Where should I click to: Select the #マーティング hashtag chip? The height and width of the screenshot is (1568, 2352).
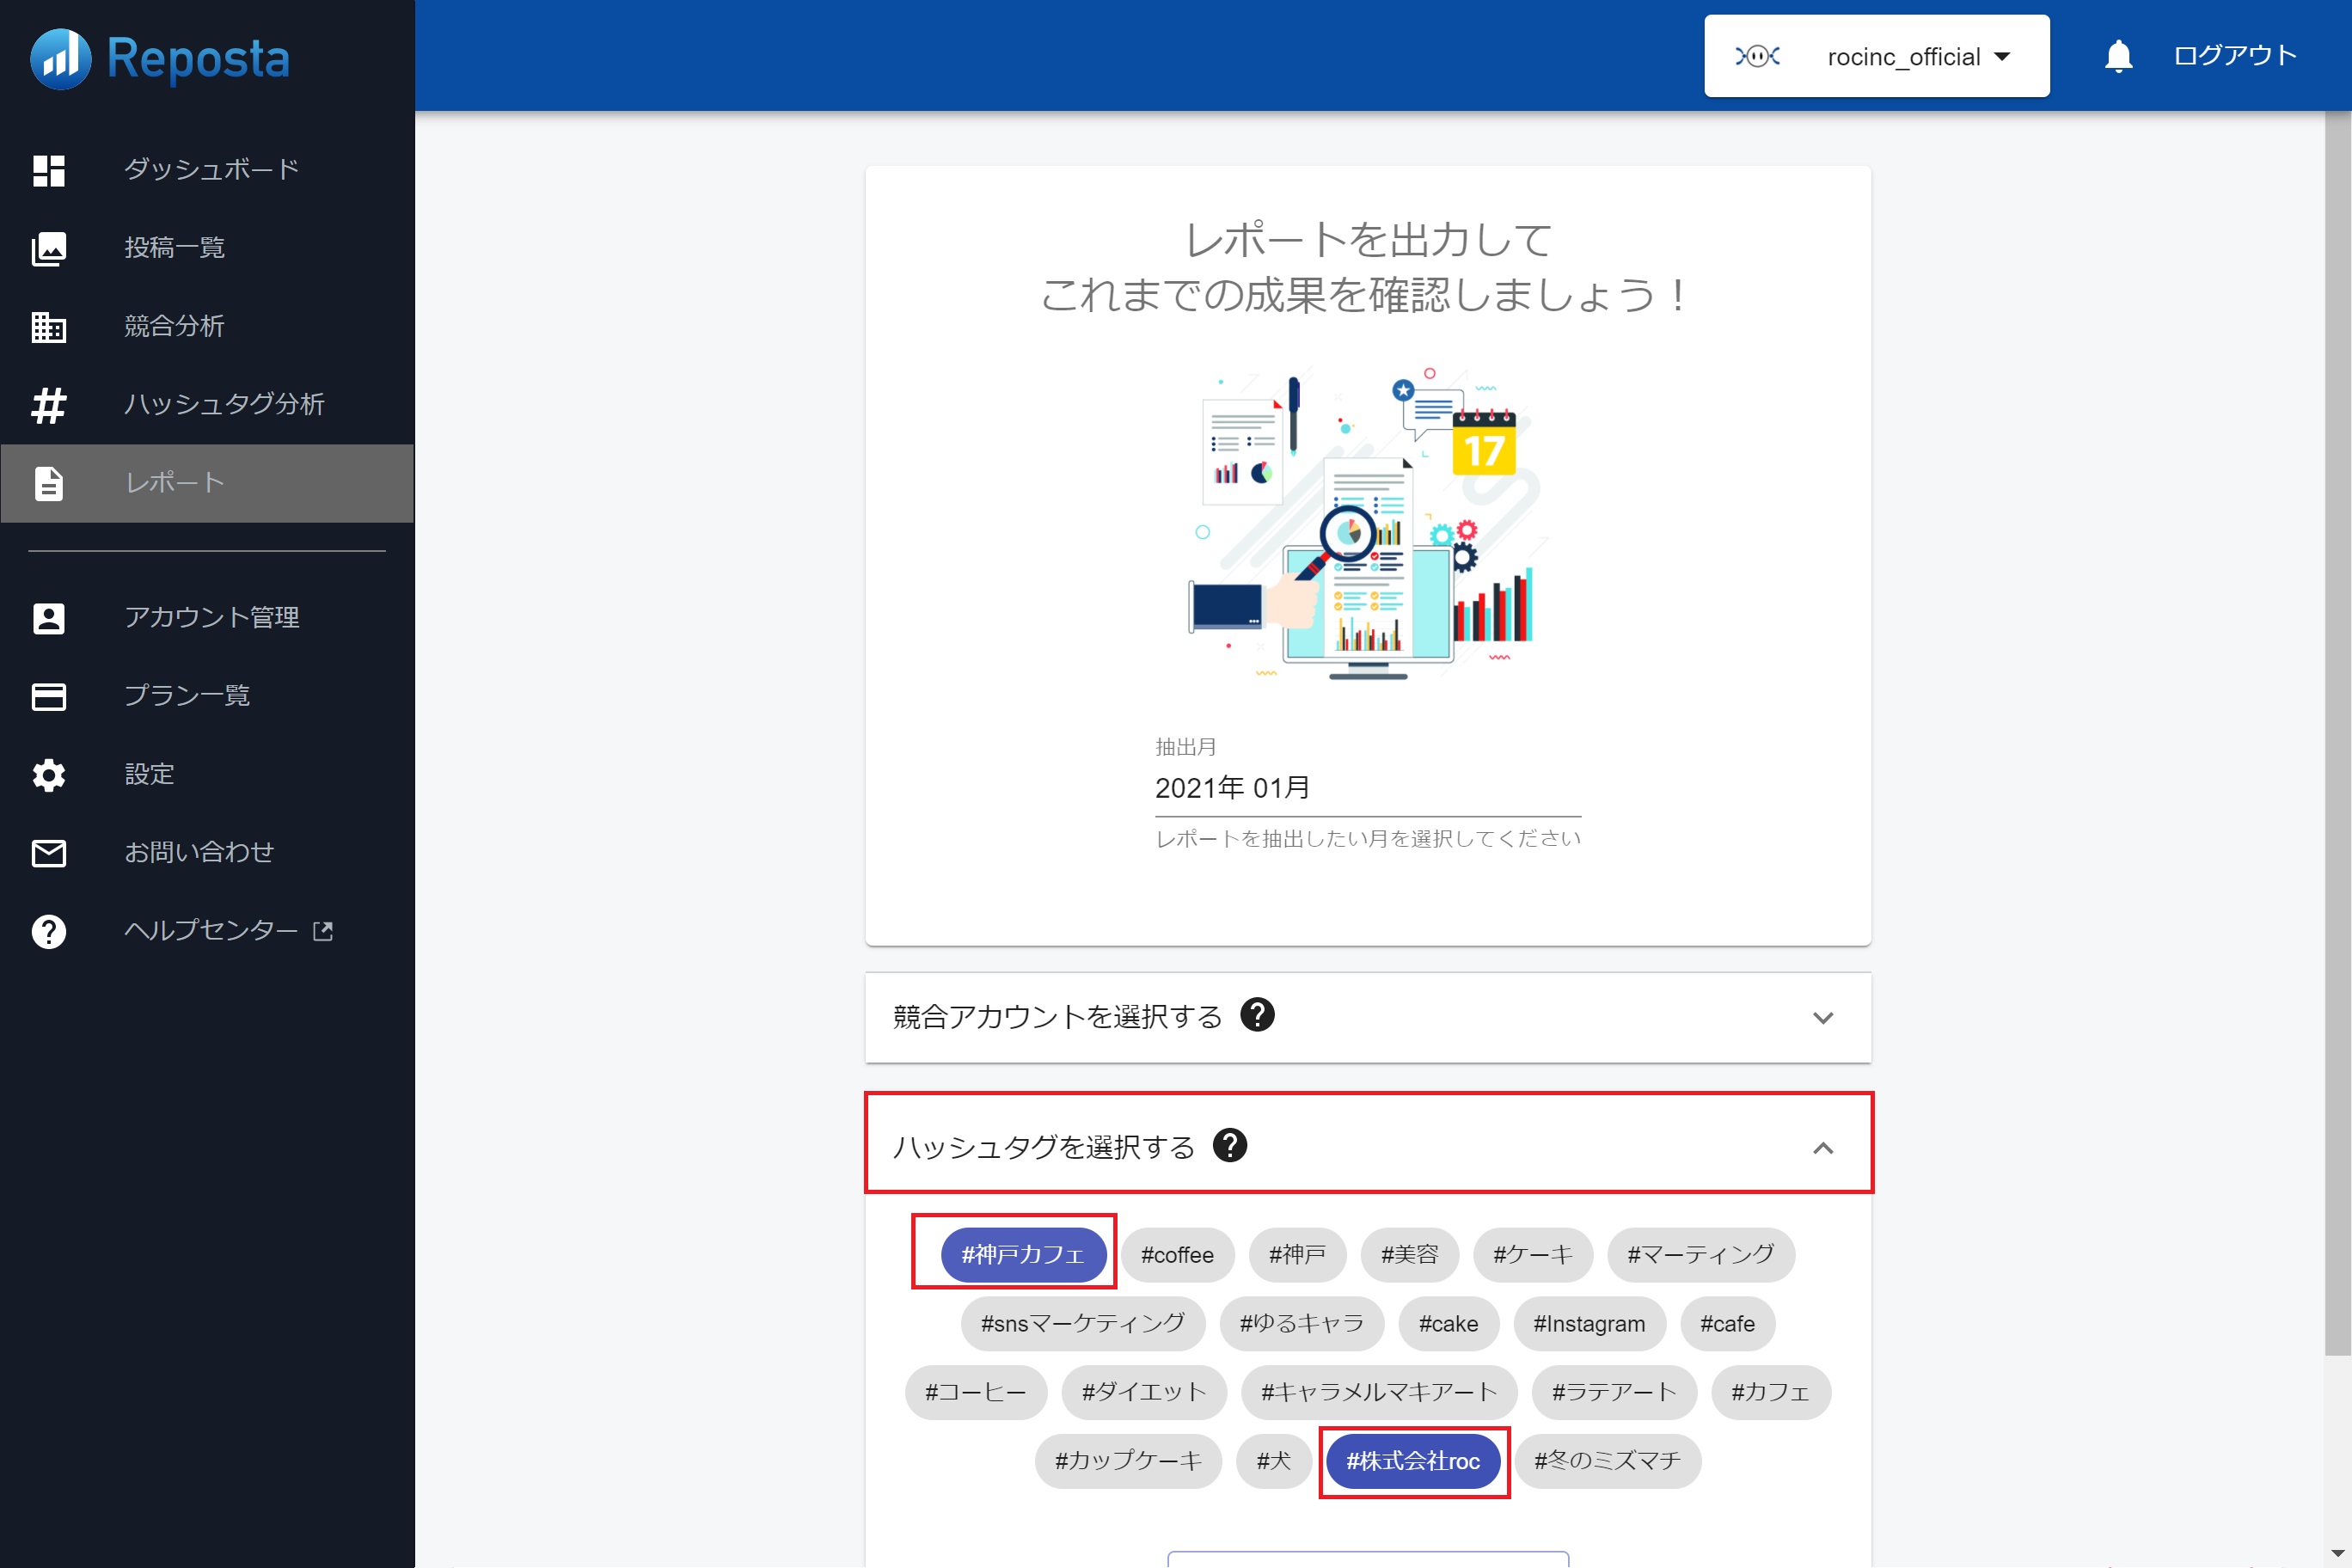click(x=1701, y=1254)
